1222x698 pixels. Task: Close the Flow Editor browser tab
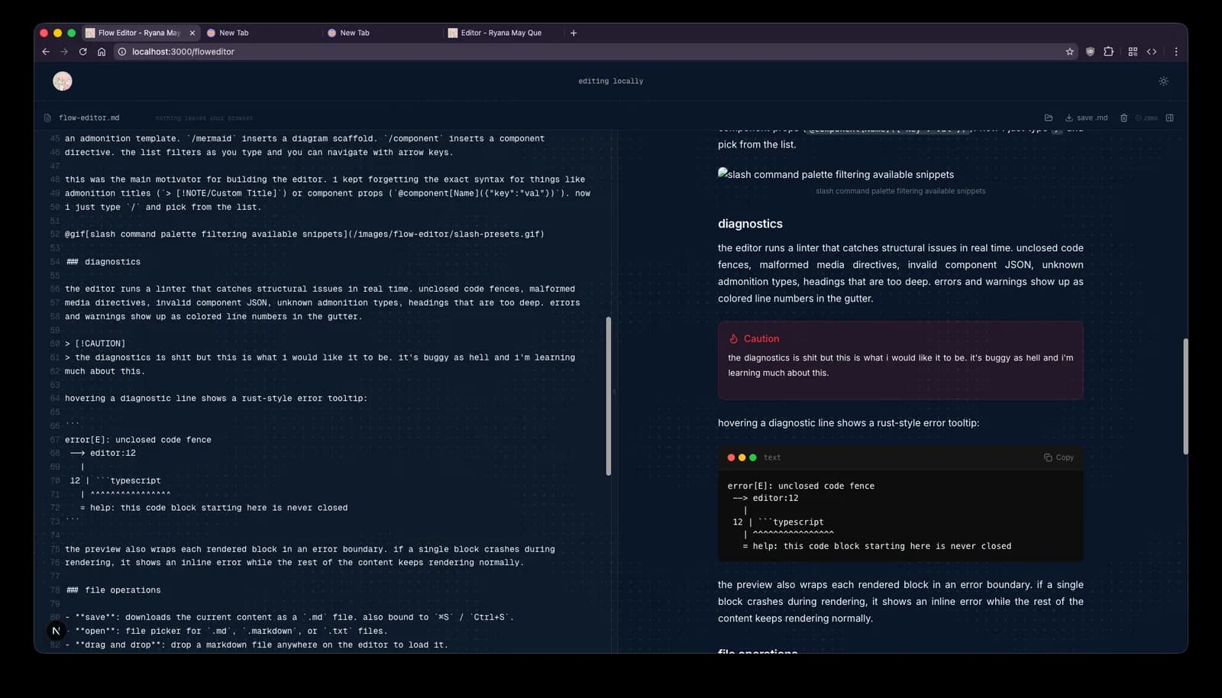point(192,33)
